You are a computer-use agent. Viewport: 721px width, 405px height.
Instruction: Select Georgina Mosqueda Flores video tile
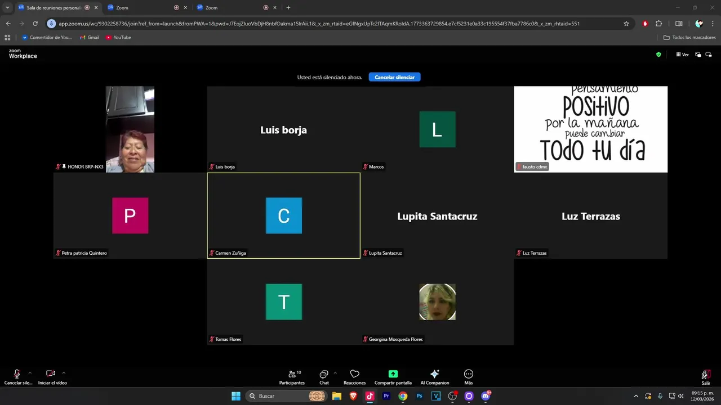(x=437, y=302)
